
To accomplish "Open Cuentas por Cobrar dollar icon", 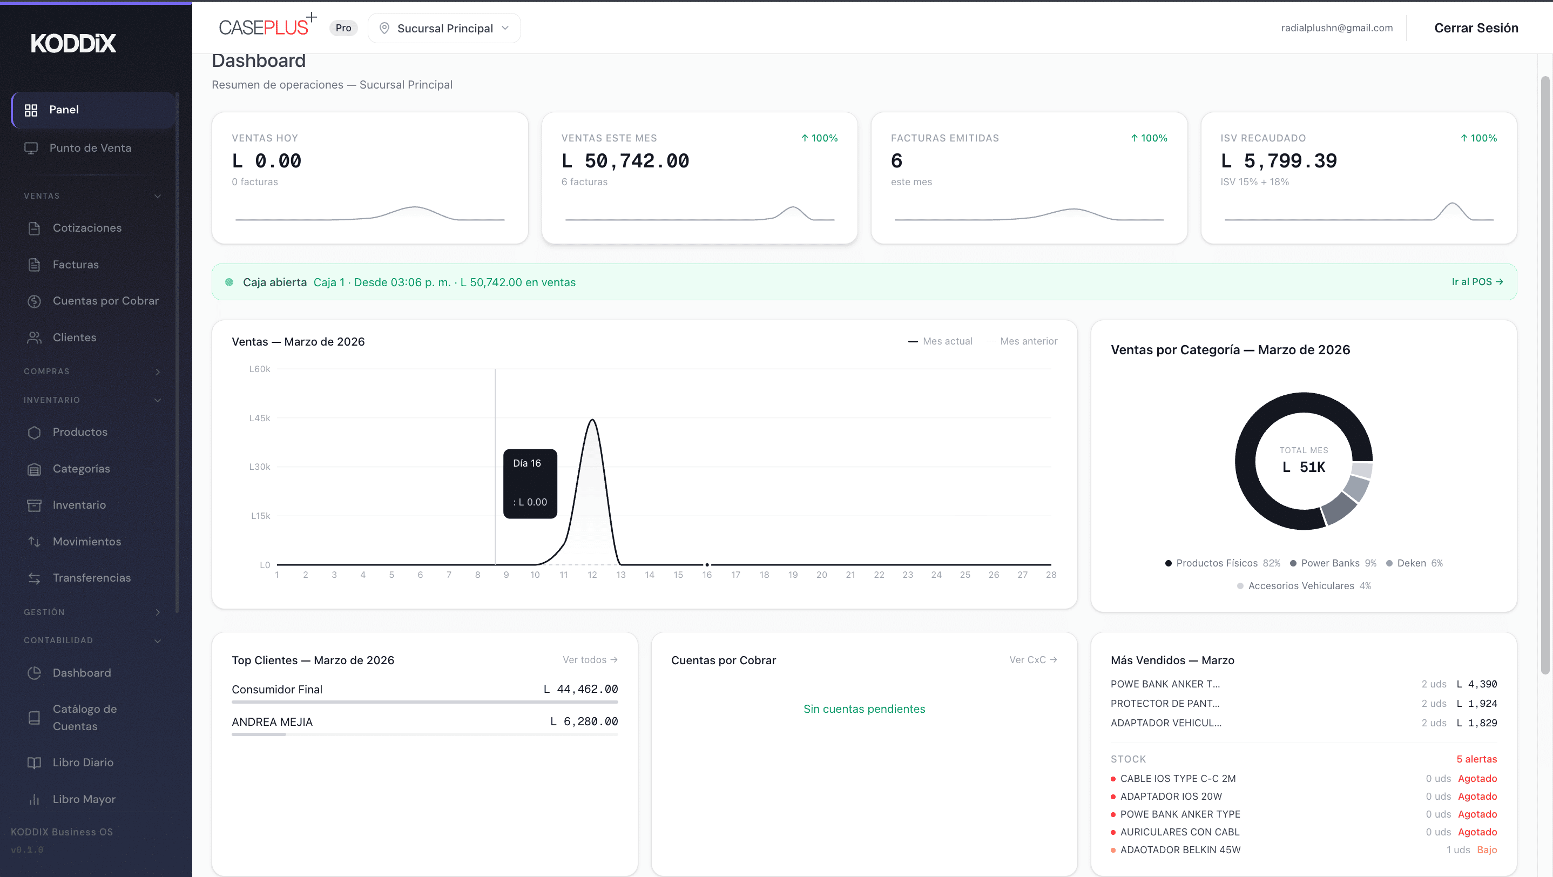I will 35,301.
